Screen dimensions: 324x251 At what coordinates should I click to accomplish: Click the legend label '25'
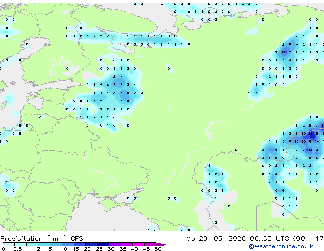tap(99, 249)
